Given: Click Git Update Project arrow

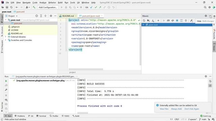Looking at the screenshot, I should click(x=91, y=7).
